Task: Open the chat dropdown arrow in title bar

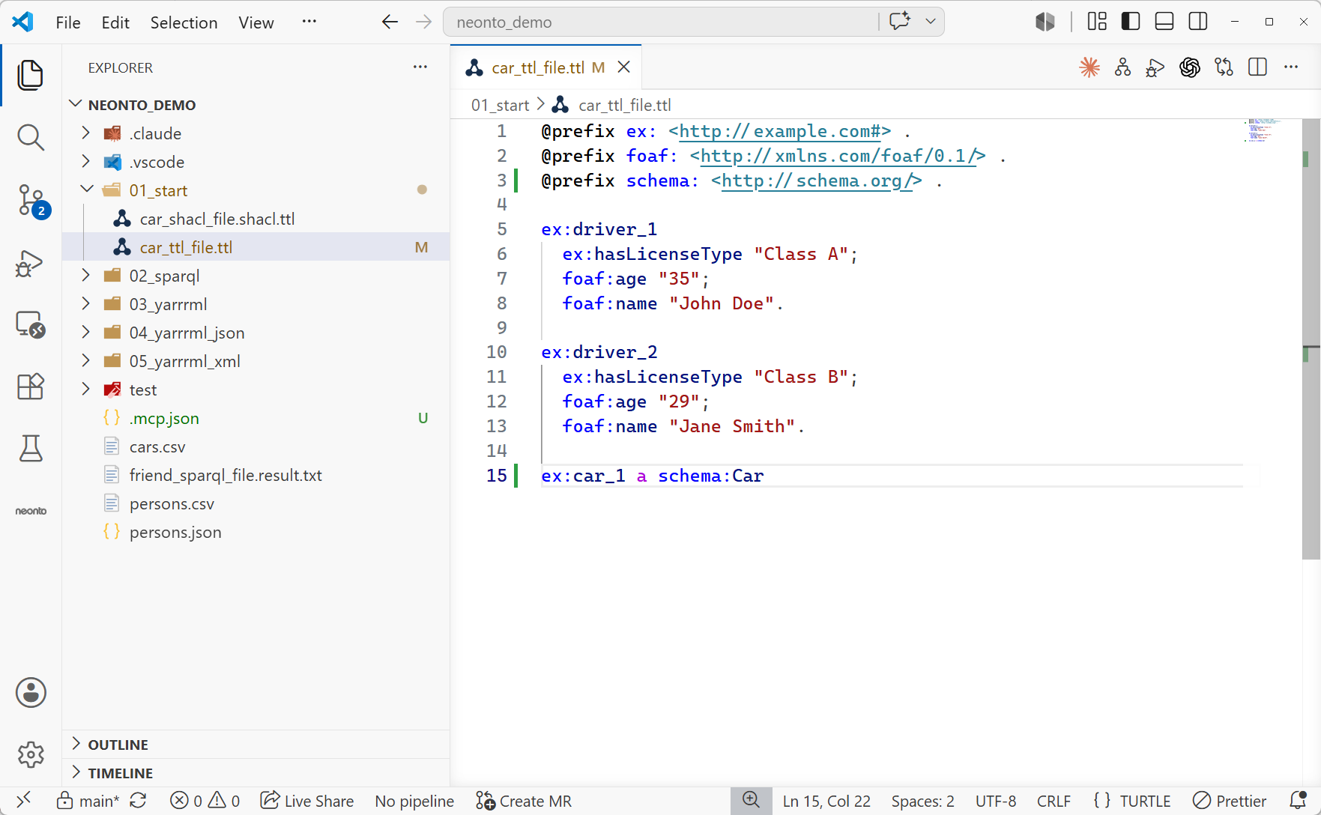Action: point(931,22)
